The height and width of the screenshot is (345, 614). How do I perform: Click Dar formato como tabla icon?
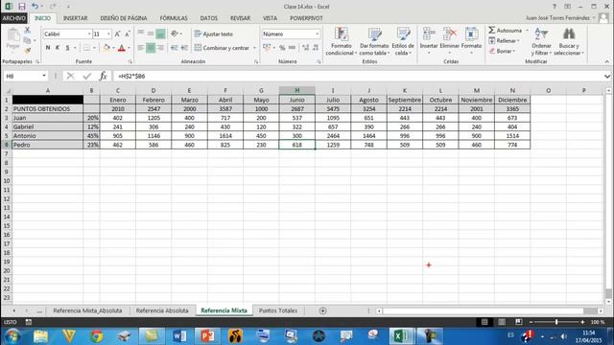(374, 34)
